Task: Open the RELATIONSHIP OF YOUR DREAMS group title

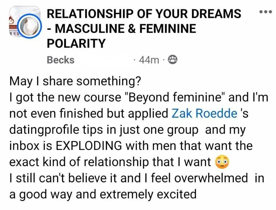Action: [x=144, y=13]
